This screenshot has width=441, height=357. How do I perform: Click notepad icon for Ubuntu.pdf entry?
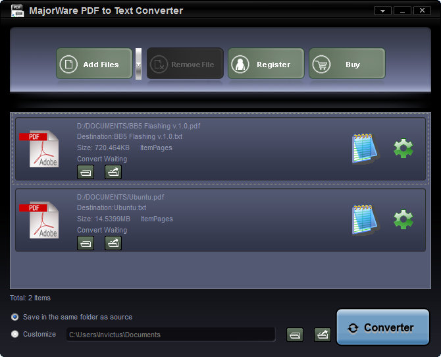365,219
